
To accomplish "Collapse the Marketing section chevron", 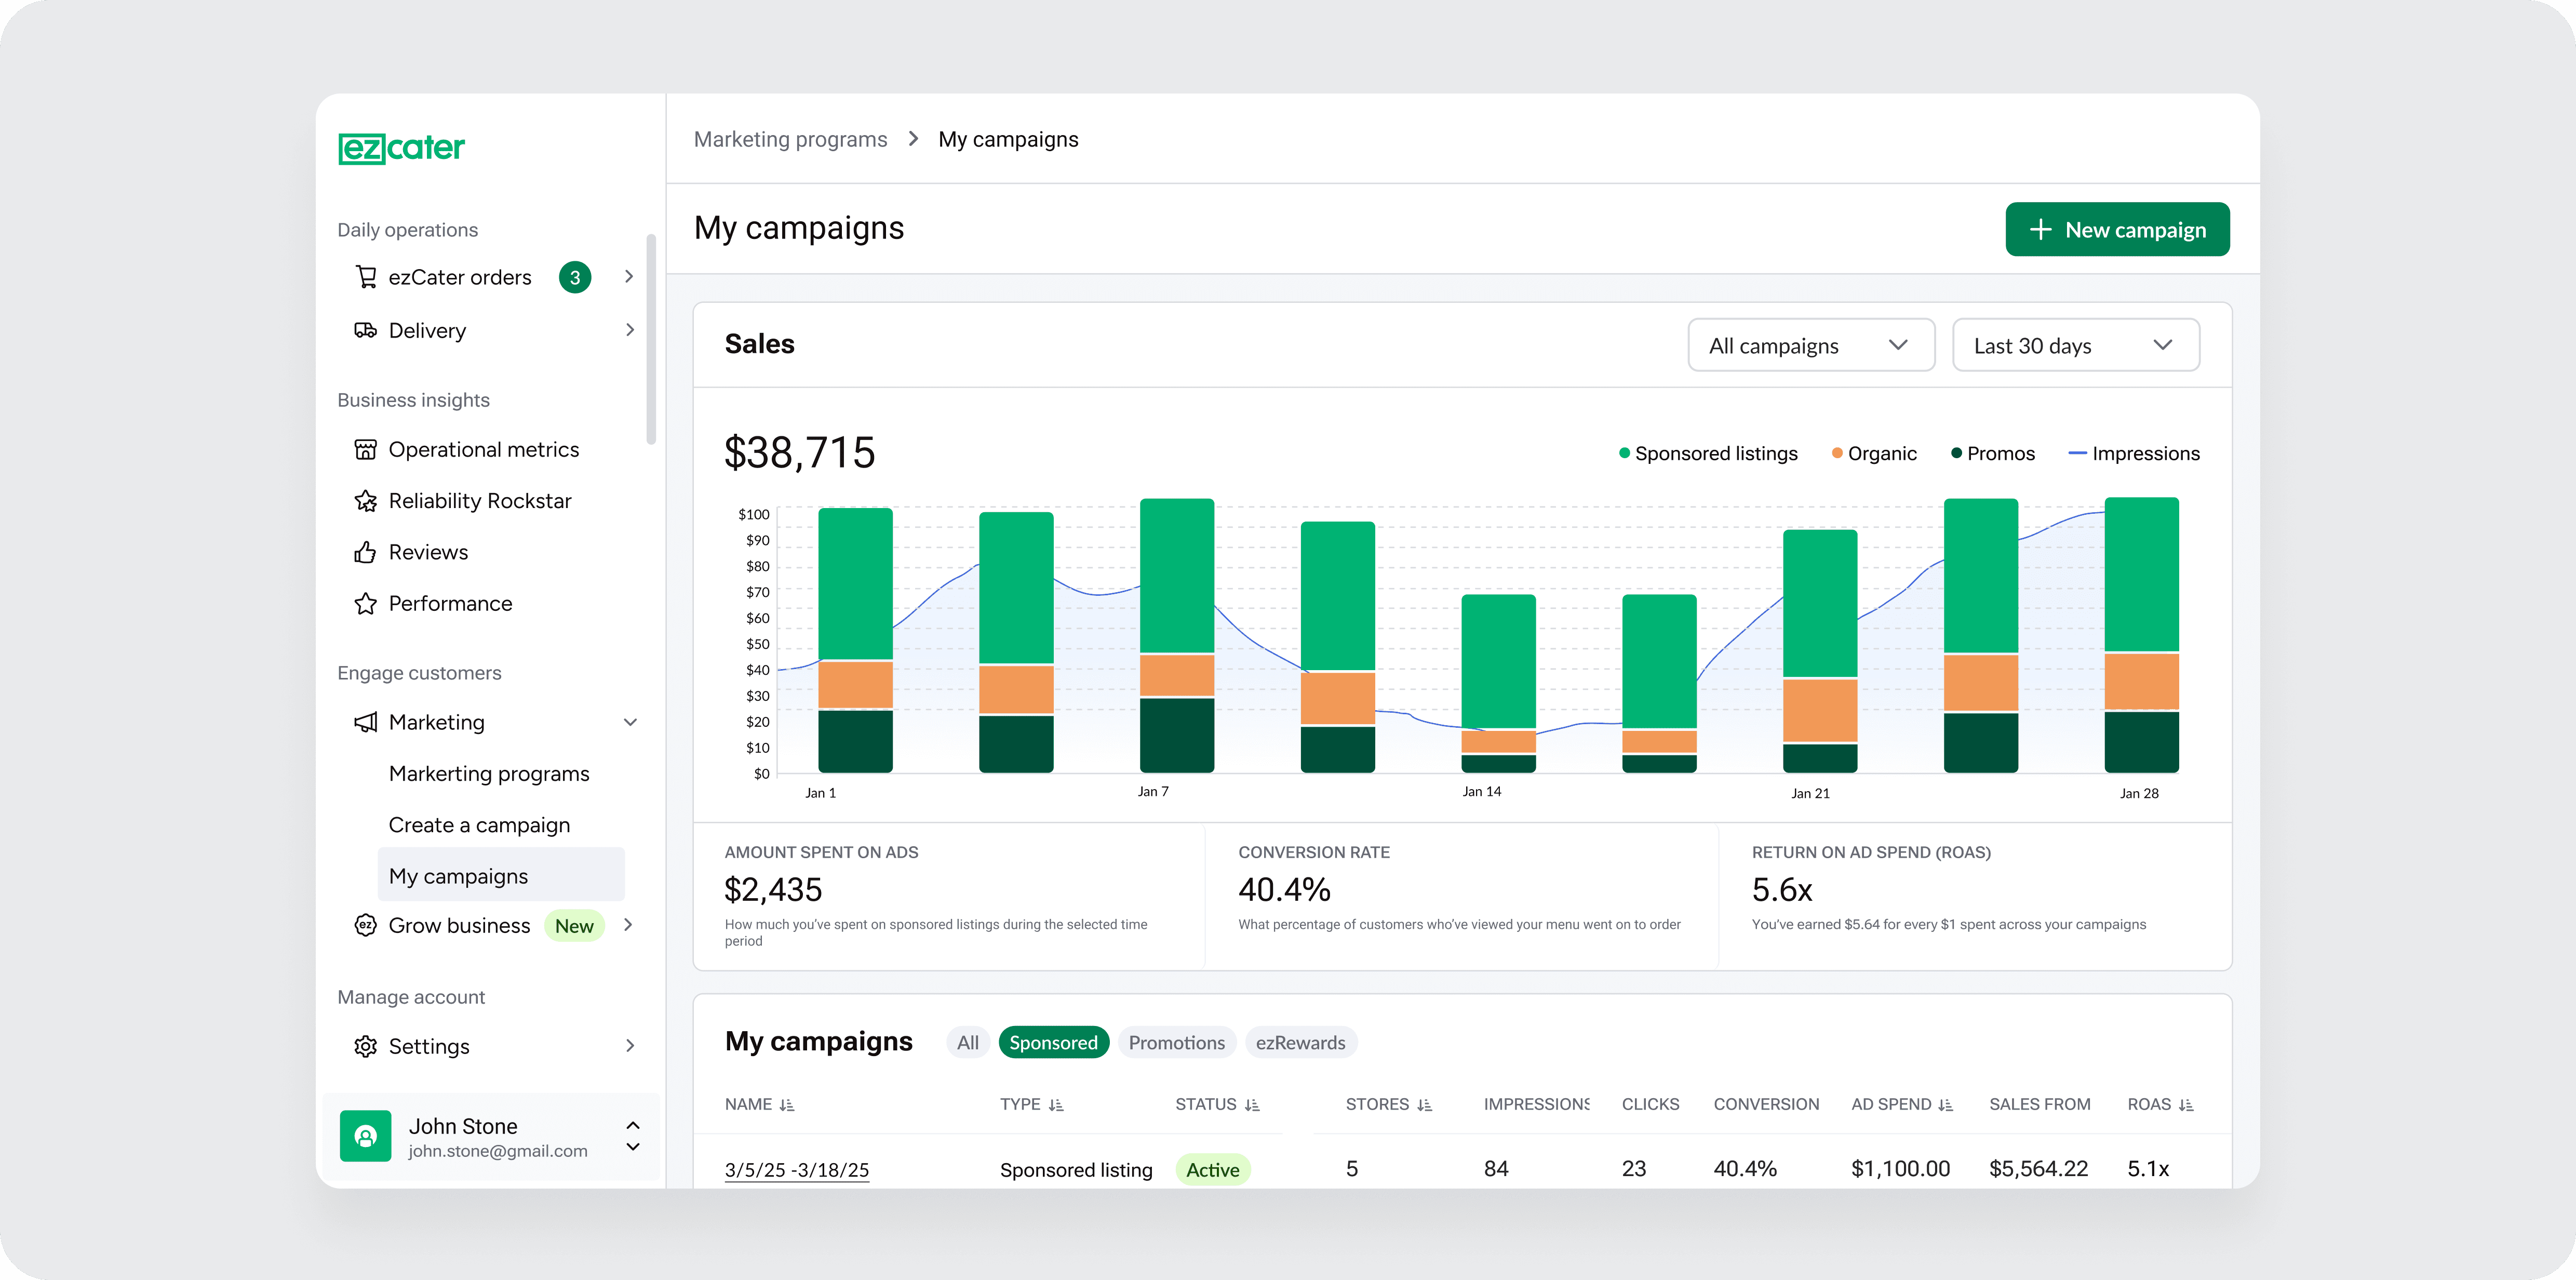I will (630, 722).
